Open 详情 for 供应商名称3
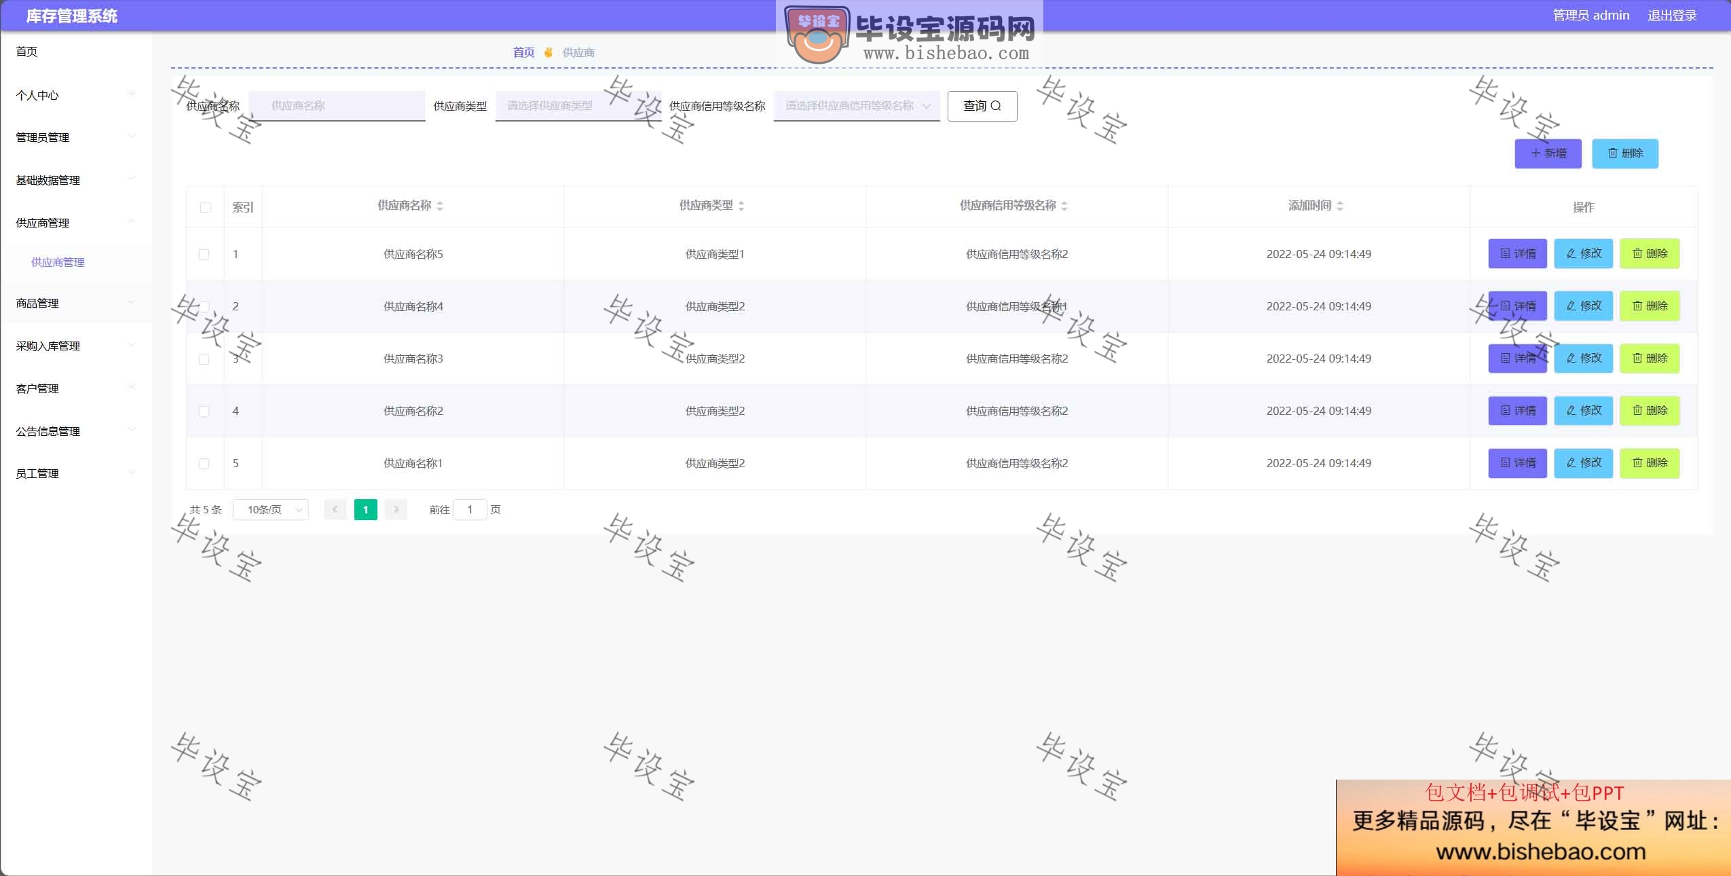Image resolution: width=1731 pixels, height=876 pixels. click(1518, 358)
